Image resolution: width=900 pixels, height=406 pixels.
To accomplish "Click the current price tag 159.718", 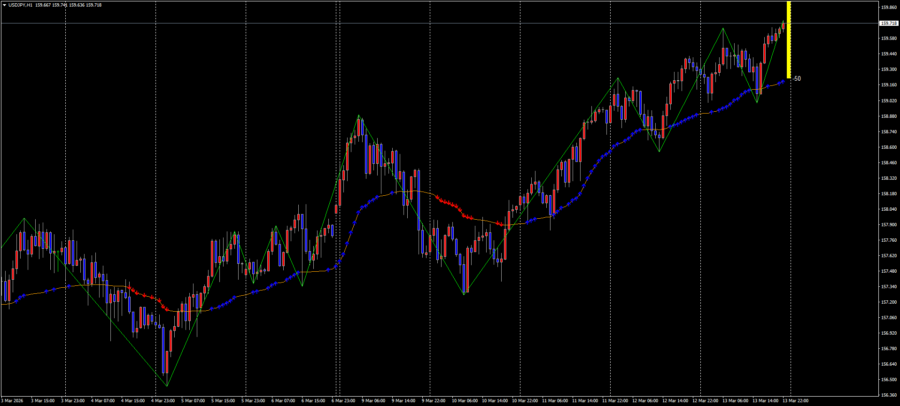I will [x=888, y=23].
